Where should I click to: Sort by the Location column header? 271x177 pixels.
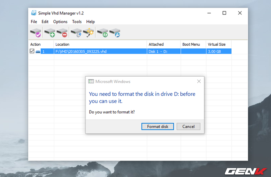pyautogui.click(x=100, y=44)
